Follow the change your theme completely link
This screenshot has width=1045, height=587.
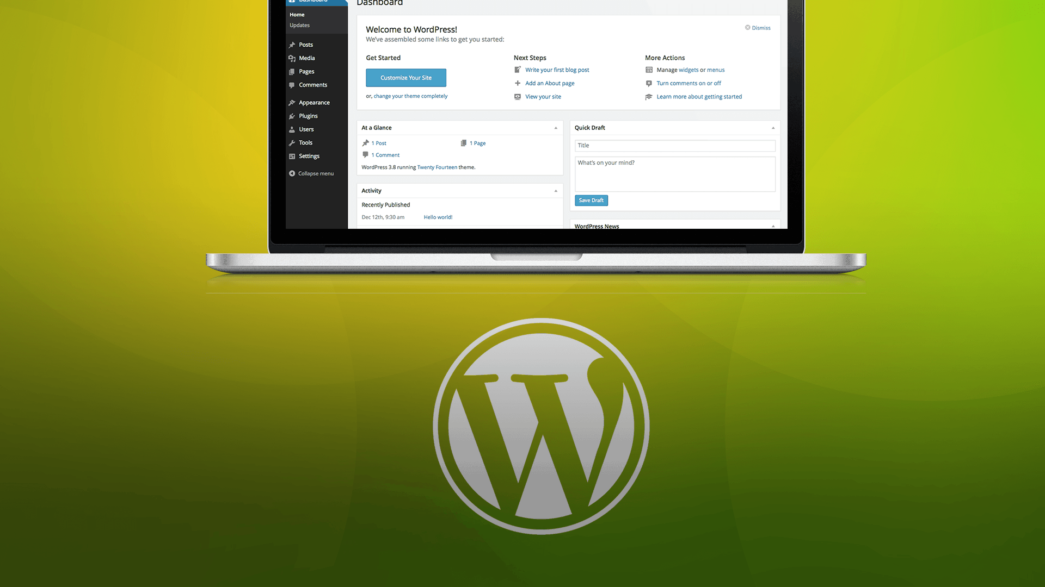(410, 96)
